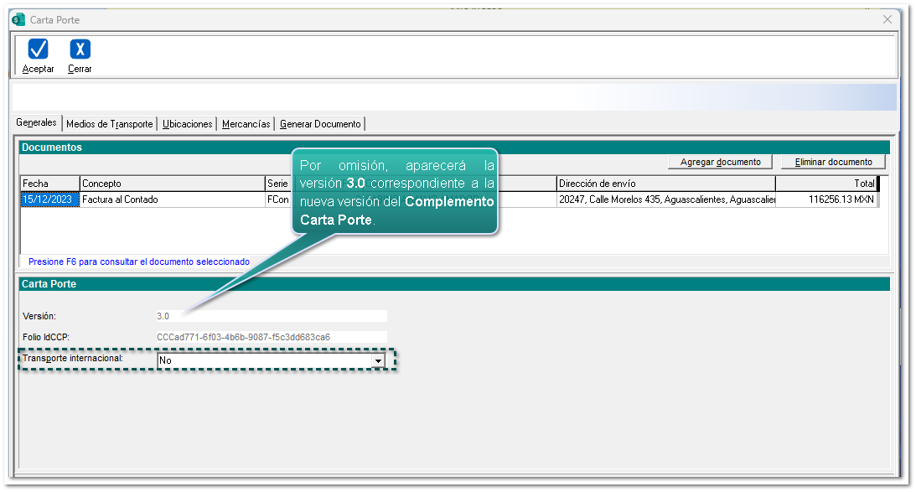916x492 pixels.
Task: Select the Factura al Contado row cell
Action: [171, 199]
